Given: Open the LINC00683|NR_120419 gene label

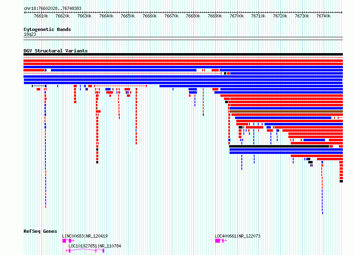Looking at the screenshot, I should [85, 236].
